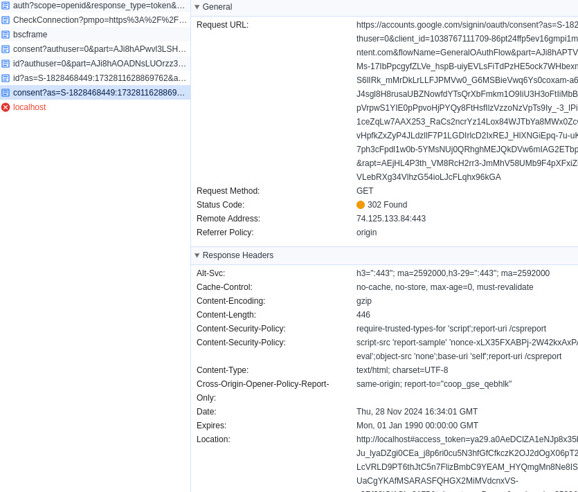This screenshot has height=492, width=578.
Task: Click document icon of highlighted consent?as=S-1828468449 request
Action: [x=6, y=93]
